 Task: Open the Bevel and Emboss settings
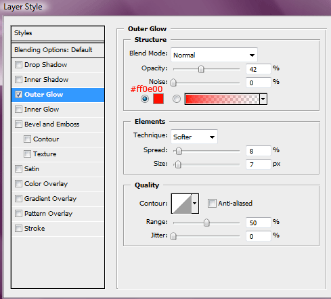(x=51, y=124)
